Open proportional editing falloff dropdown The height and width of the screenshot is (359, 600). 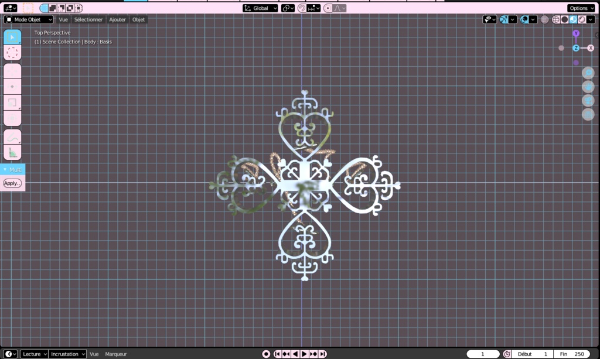tap(339, 8)
